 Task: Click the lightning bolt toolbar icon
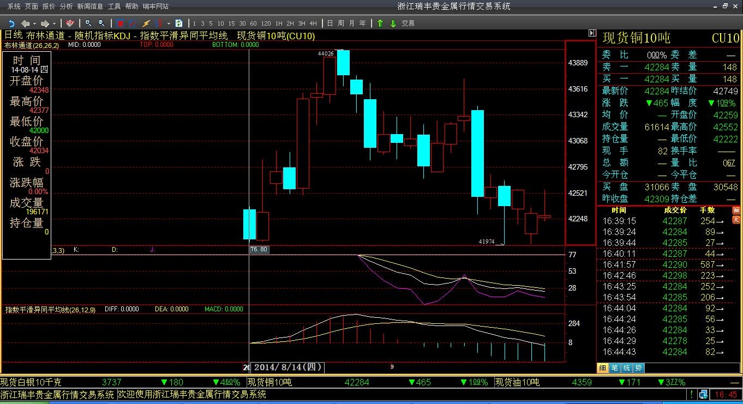(146, 23)
